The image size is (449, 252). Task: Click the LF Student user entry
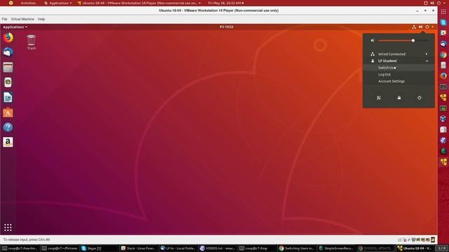tap(398, 61)
